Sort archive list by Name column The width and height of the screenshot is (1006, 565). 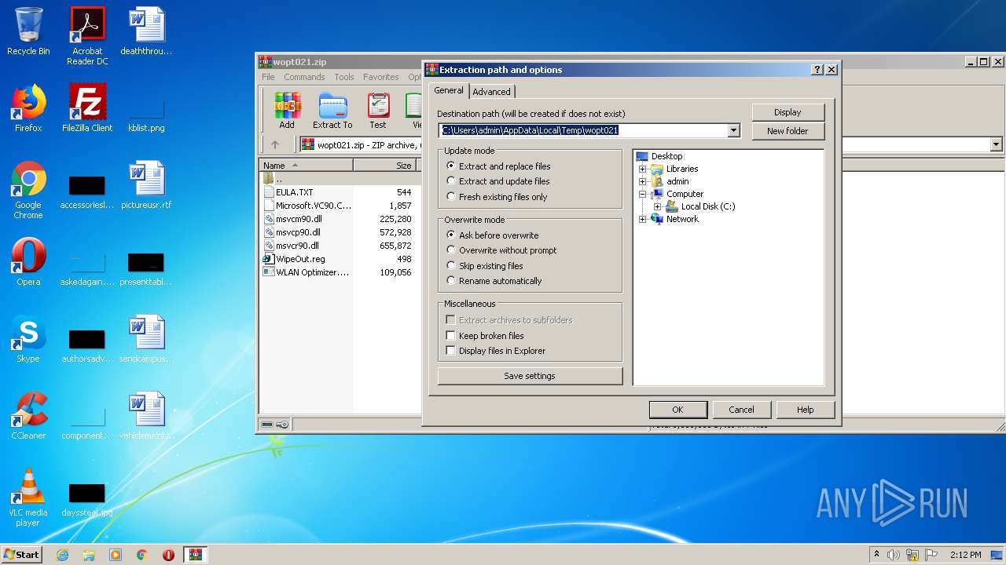coord(307,166)
